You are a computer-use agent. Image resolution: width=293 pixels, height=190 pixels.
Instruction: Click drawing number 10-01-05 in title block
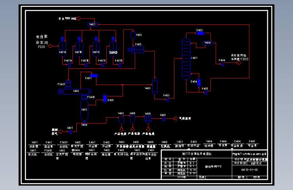[x=249, y=170]
